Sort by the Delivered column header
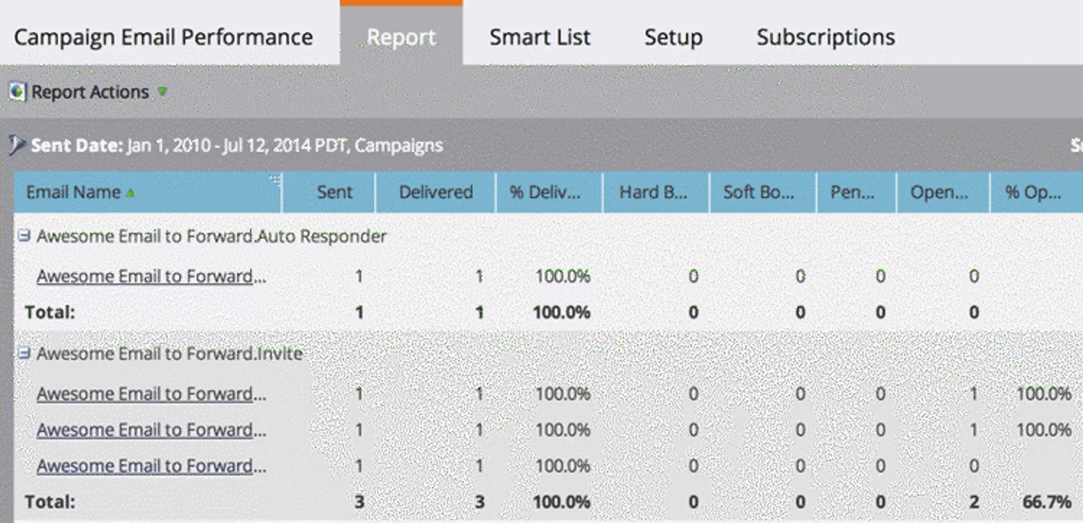1083x523 pixels. point(435,192)
